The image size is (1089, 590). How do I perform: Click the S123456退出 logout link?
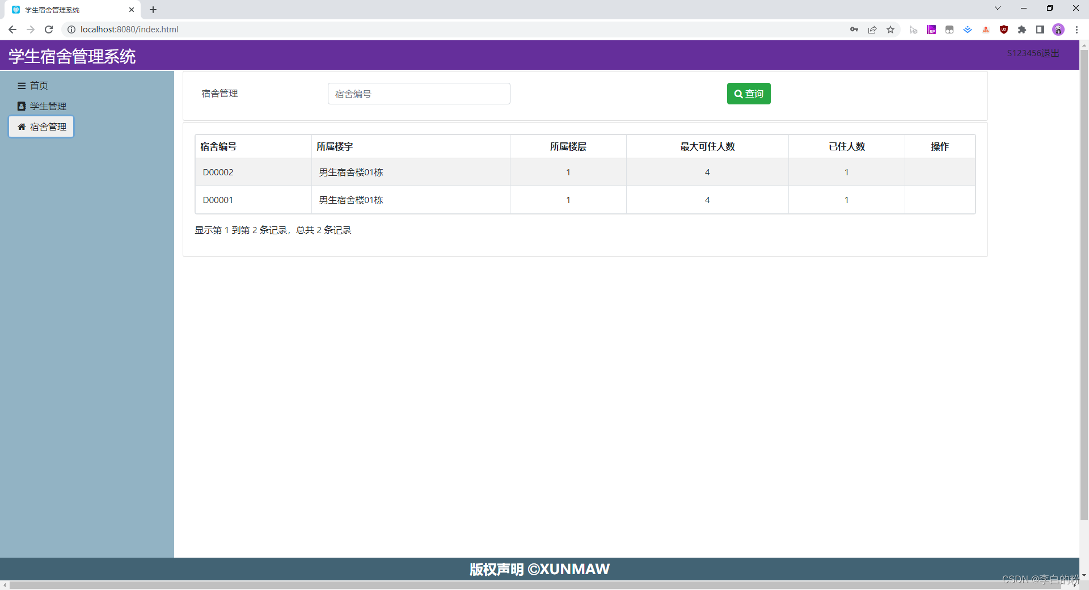[1033, 53]
